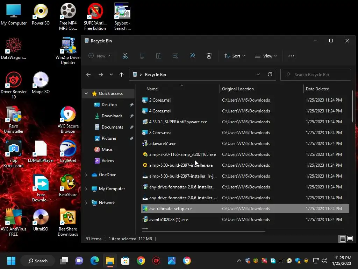Viewport: 358px width, 269px height.
Task: Select WinZip Driver Updater desktop icon
Action: click(x=68, y=51)
